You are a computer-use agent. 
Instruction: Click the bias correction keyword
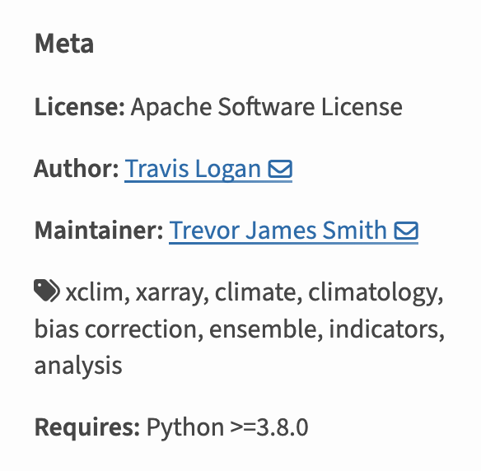[115, 329]
